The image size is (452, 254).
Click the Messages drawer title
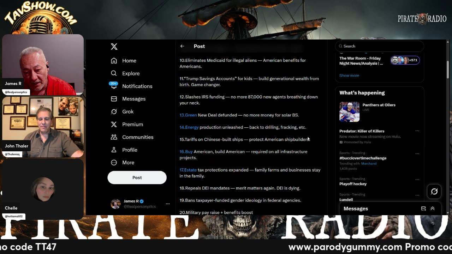tap(356, 208)
